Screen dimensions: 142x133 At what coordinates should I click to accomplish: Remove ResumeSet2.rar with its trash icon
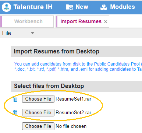tap(15, 112)
